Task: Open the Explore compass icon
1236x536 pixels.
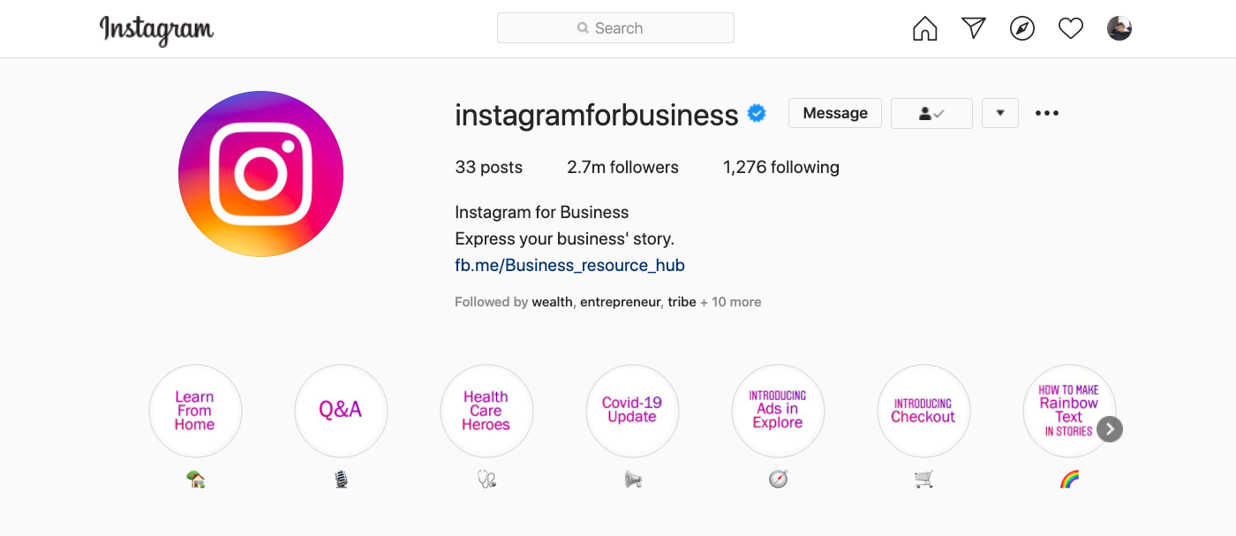Action: [1022, 28]
